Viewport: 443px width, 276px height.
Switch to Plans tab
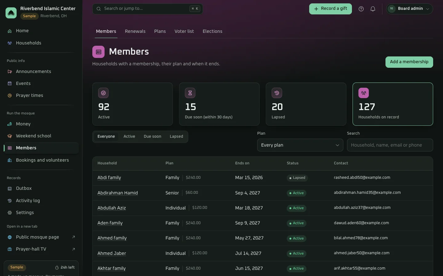click(160, 31)
